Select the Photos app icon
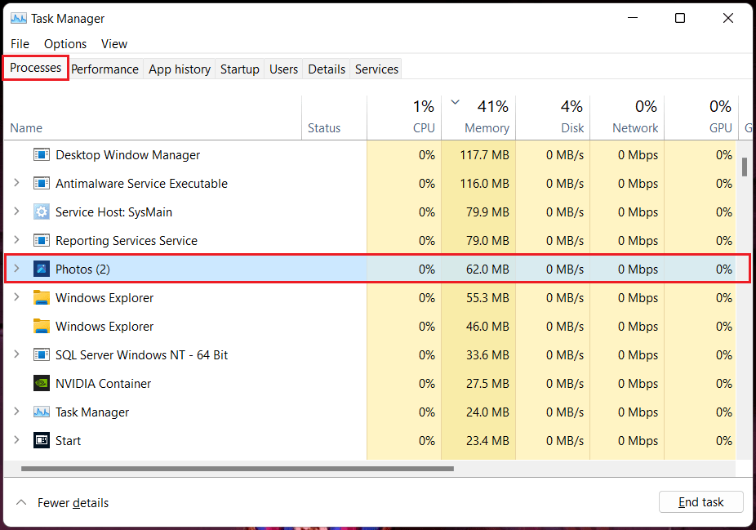This screenshot has width=756, height=530. point(42,269)
